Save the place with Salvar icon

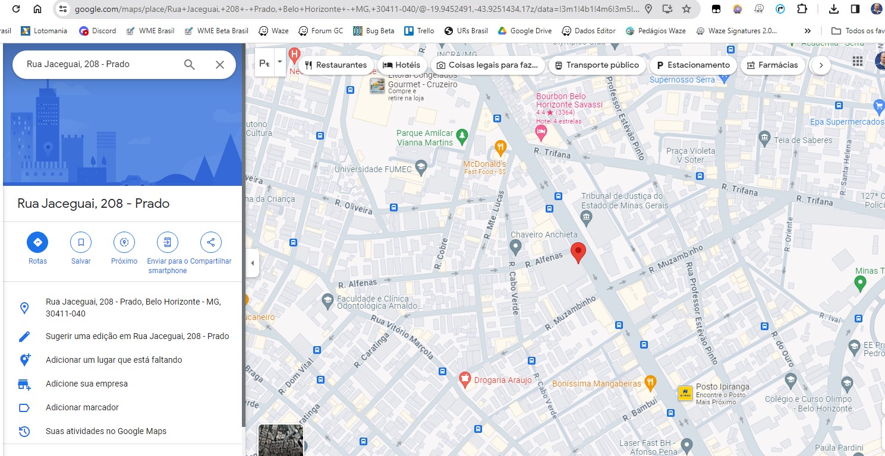pyautogui.click(x=81, y=242)
